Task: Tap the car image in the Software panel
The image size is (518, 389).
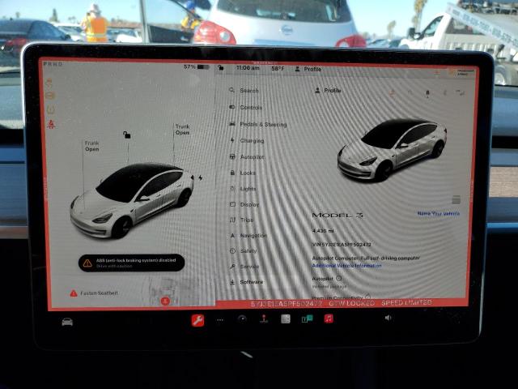Action: [x=392, y=149]
